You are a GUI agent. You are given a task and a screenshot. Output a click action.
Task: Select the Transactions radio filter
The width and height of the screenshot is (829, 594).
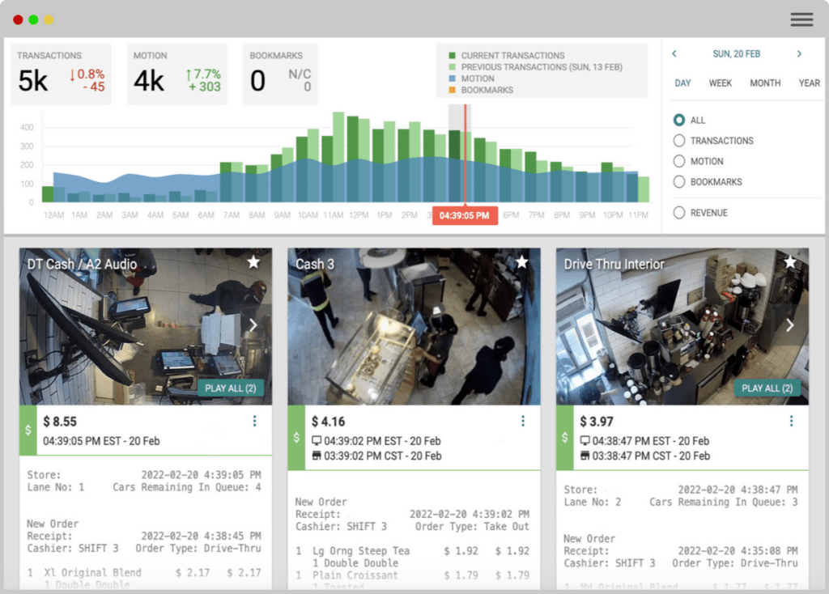pos(679,141)
